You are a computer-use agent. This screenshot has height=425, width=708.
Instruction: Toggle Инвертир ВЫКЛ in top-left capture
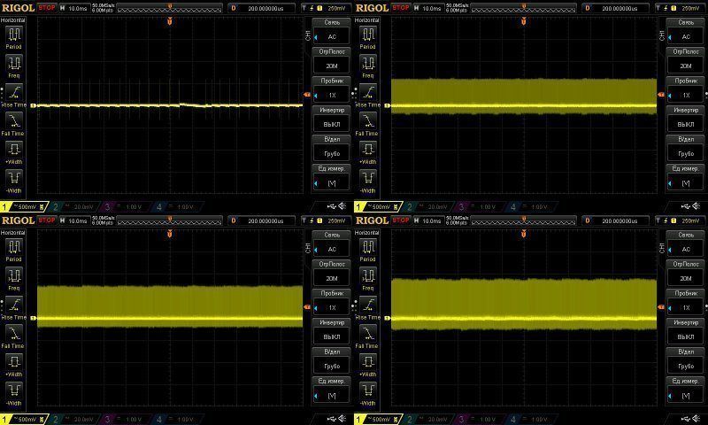331,120
